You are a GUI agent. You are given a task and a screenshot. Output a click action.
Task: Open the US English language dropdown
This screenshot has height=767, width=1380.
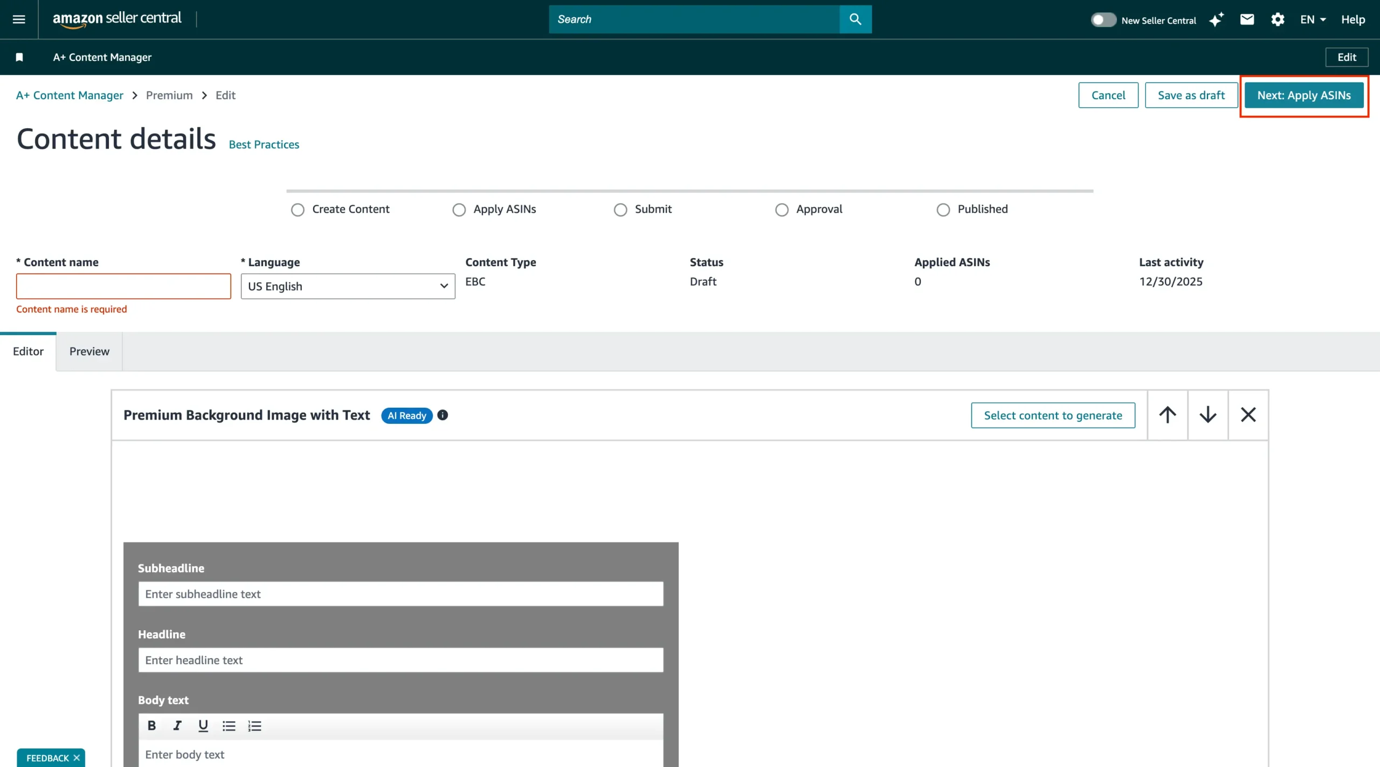348,286
